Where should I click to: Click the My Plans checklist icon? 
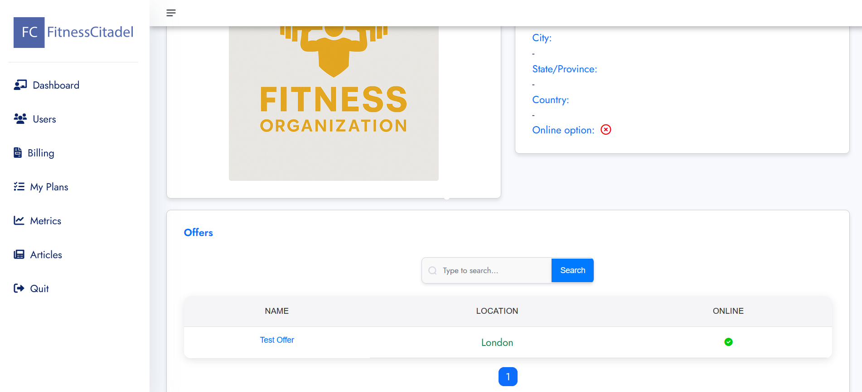pos(19,187)
